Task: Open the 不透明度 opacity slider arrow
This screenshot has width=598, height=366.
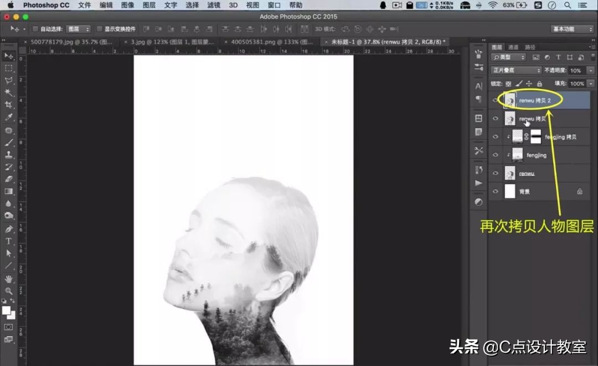Action: tap(590, 70)
